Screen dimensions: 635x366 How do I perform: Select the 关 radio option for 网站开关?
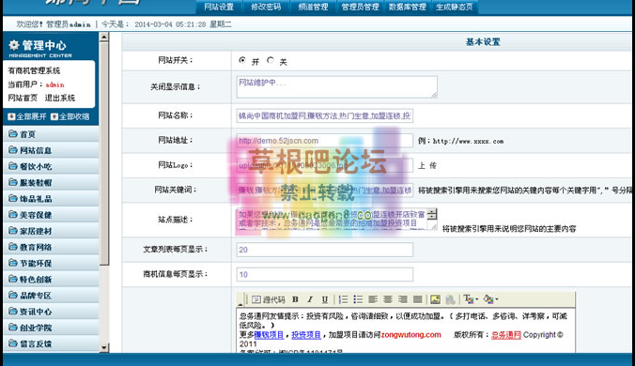pyautogui.click(x=271, y=60)
